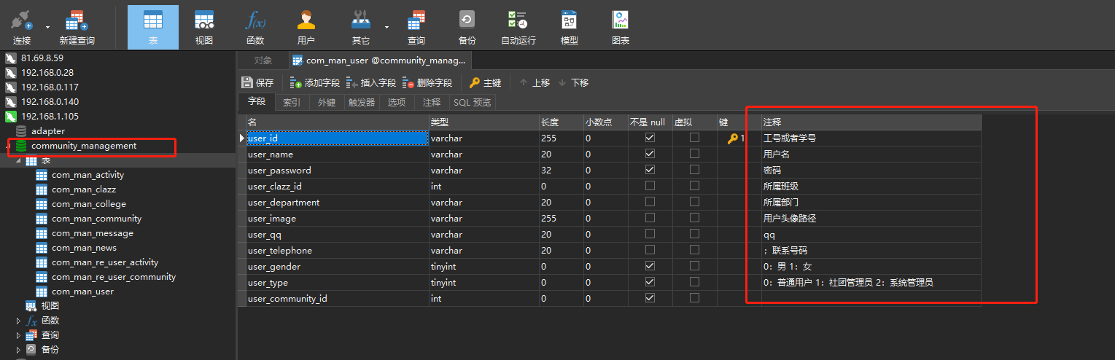Screen dimensions: 1115x360
Task: Select table com_man_re_user_activity
Action: [x=105, y=262]
